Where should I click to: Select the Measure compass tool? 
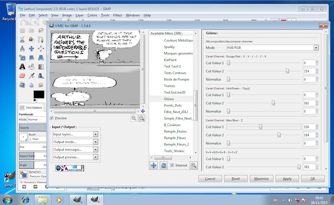point(22,49)
